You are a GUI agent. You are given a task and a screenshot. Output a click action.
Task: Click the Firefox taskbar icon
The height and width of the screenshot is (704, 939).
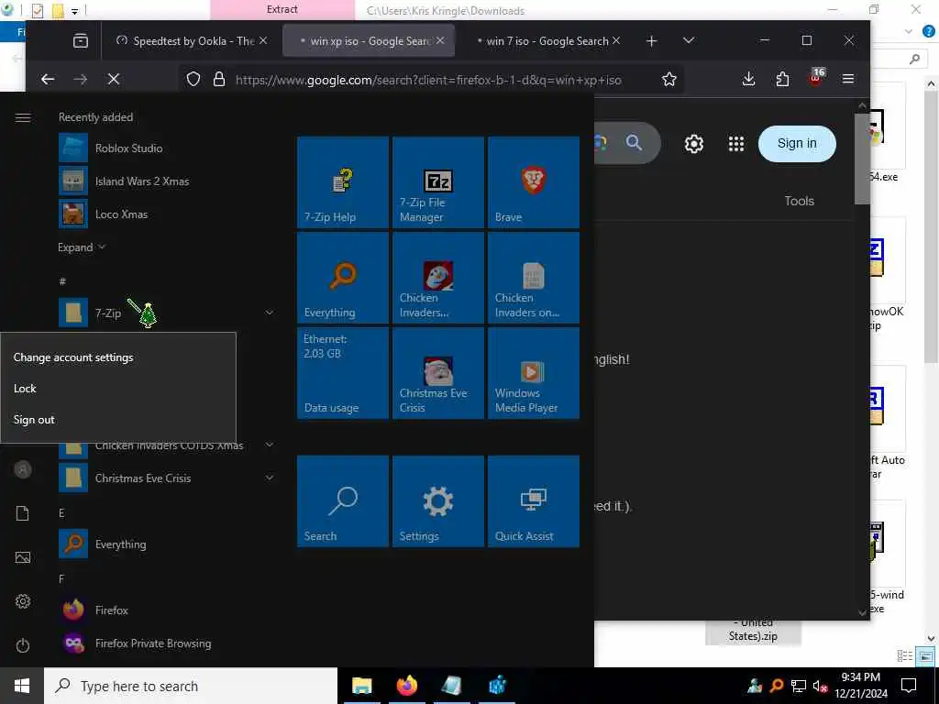pos(406,686)
